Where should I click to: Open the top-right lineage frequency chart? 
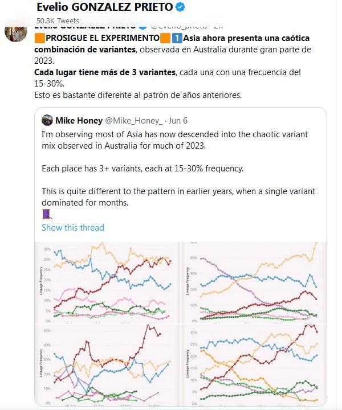pyautogui.click(x=252, y=281)
